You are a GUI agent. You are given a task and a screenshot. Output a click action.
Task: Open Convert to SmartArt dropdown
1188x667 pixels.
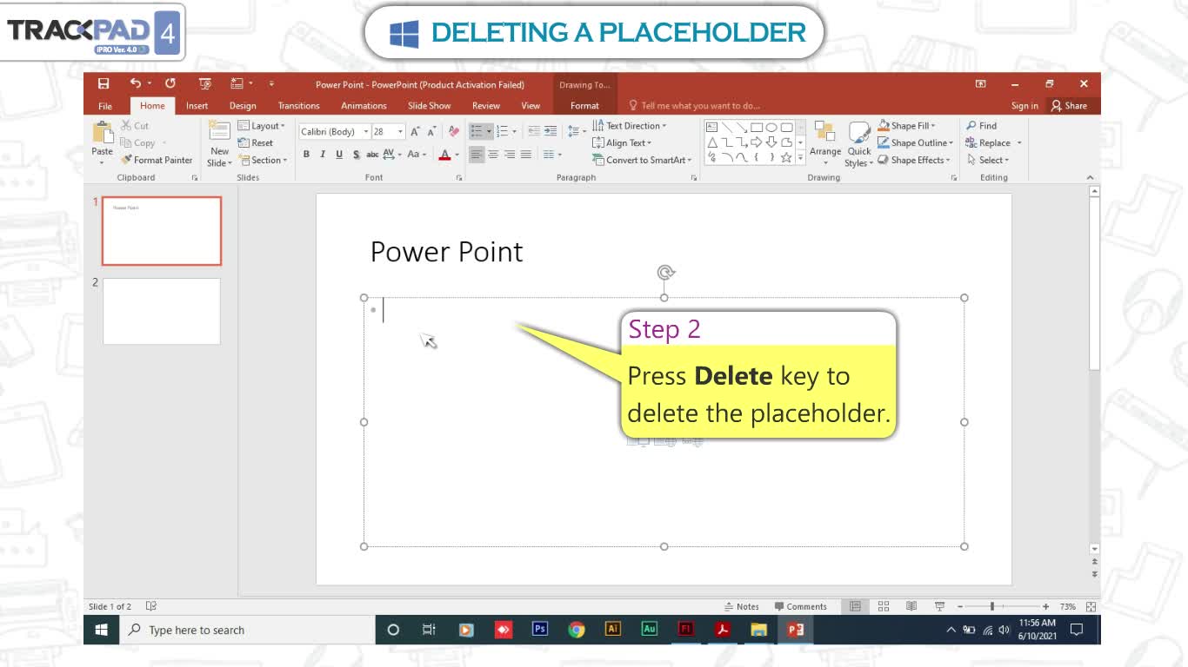(642, 160)
